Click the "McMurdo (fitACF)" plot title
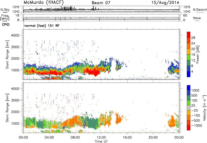Screen dimensions: 207x143 [x=44, y=2]
